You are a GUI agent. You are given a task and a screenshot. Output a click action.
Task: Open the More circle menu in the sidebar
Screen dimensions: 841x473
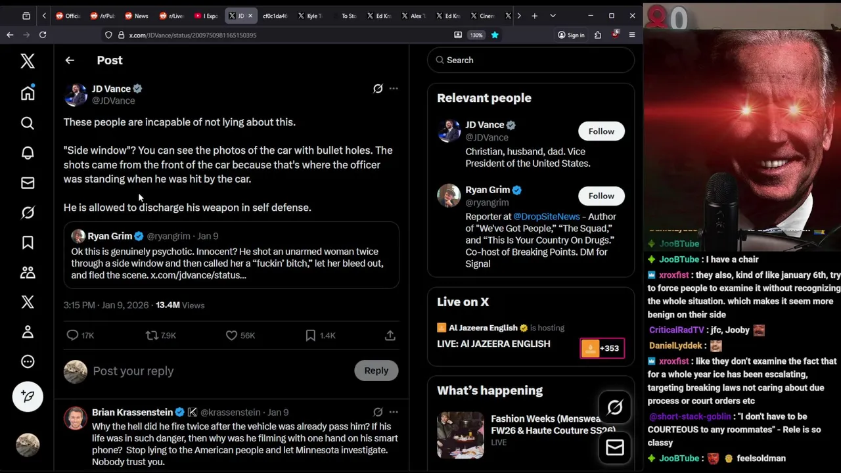pos(28,361)
